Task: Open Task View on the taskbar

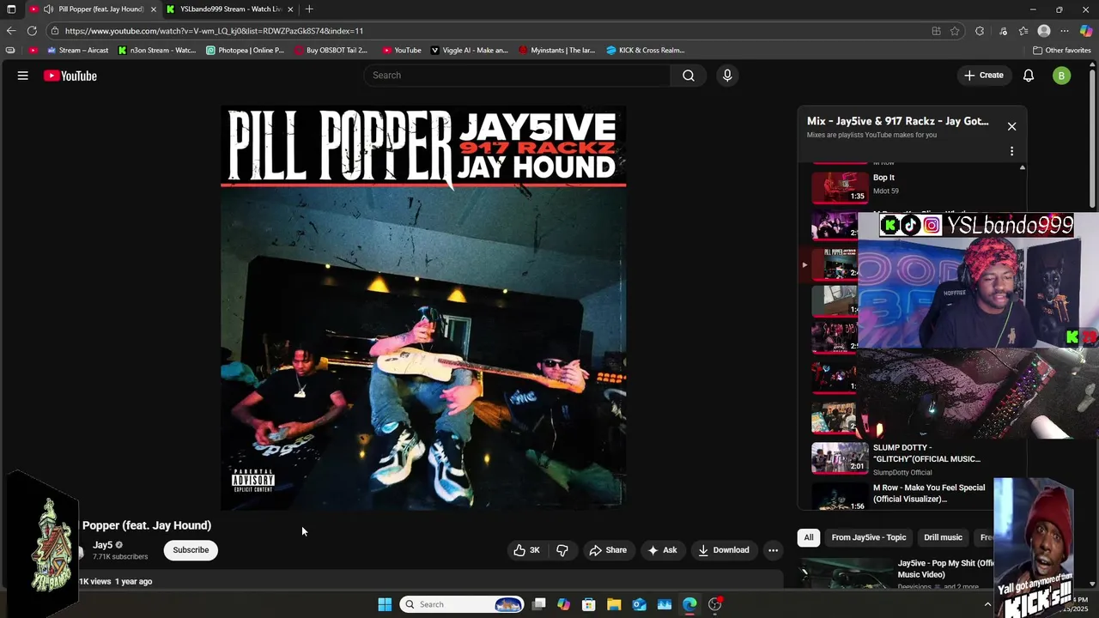Action: click(x=538, y=604)
